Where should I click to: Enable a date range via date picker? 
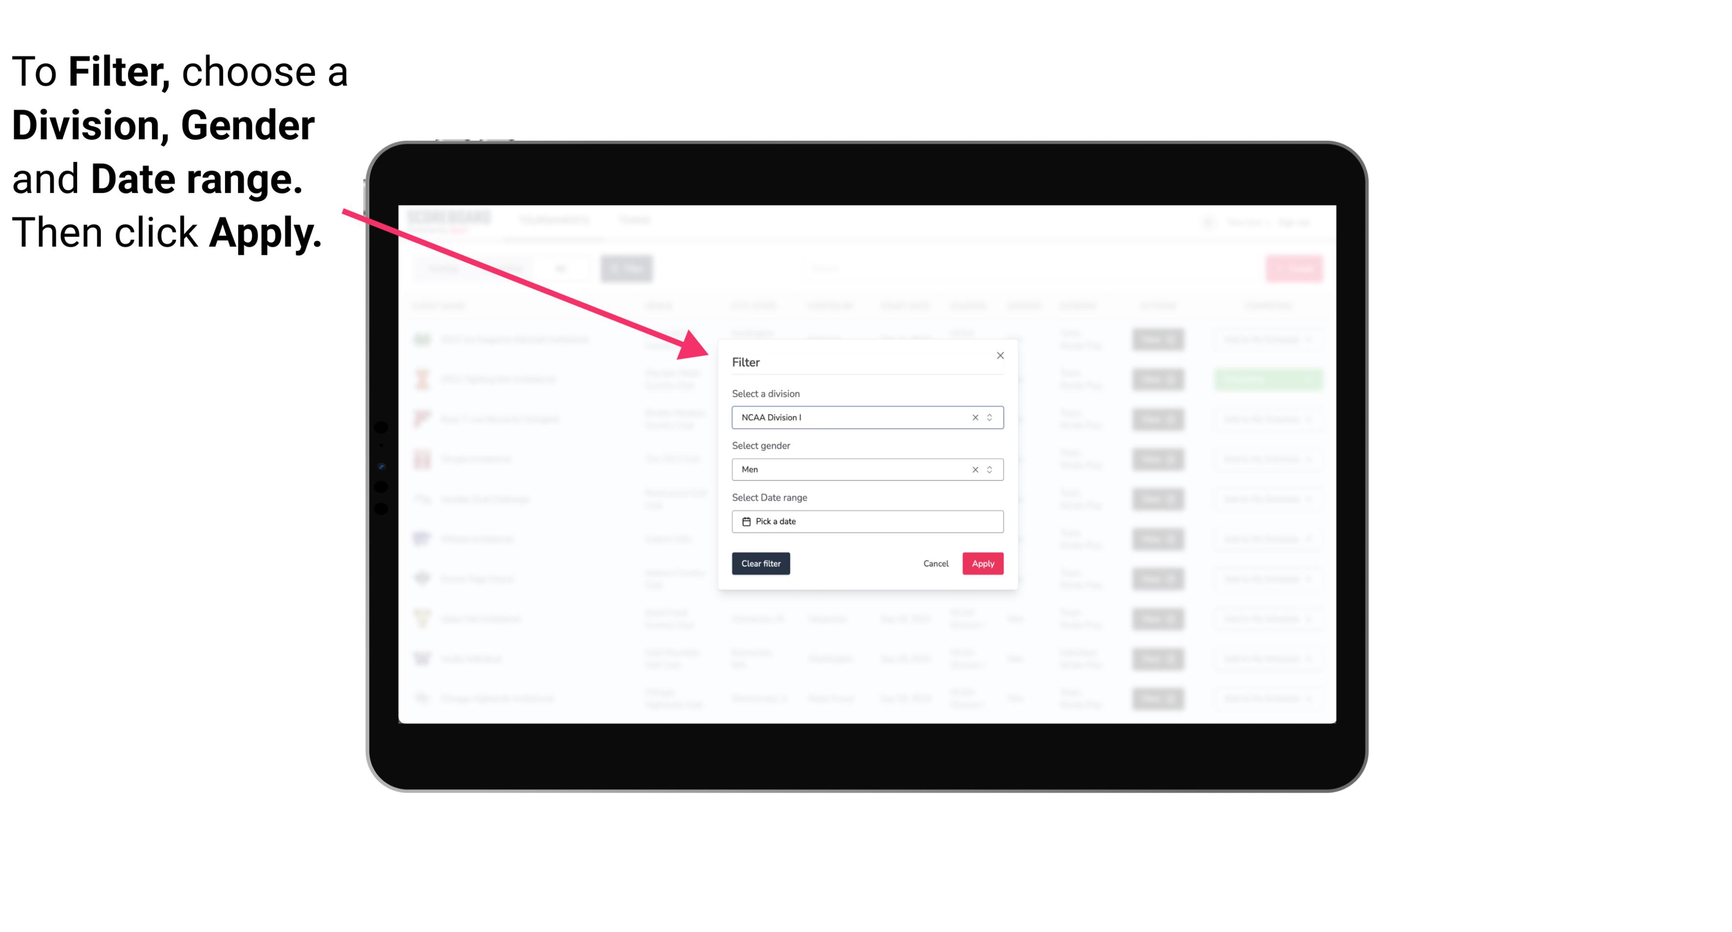866,521
